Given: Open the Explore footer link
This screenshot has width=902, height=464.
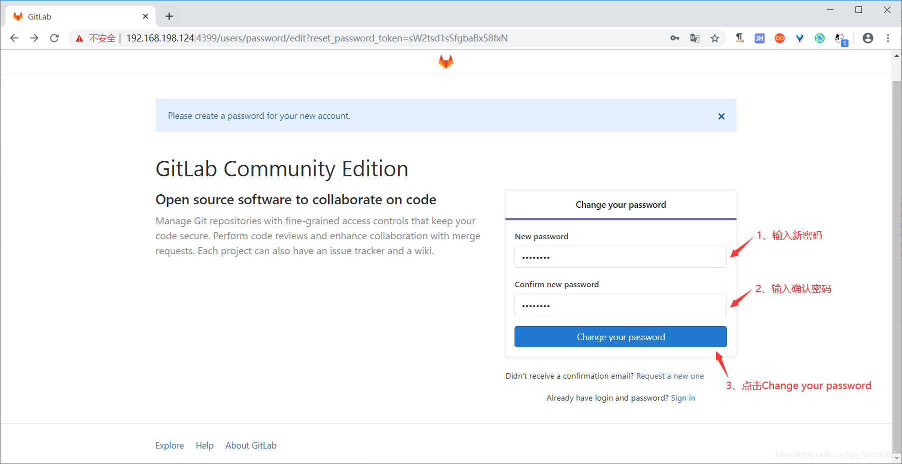Looking at the screenshot, I should click(x=169, y=446).
